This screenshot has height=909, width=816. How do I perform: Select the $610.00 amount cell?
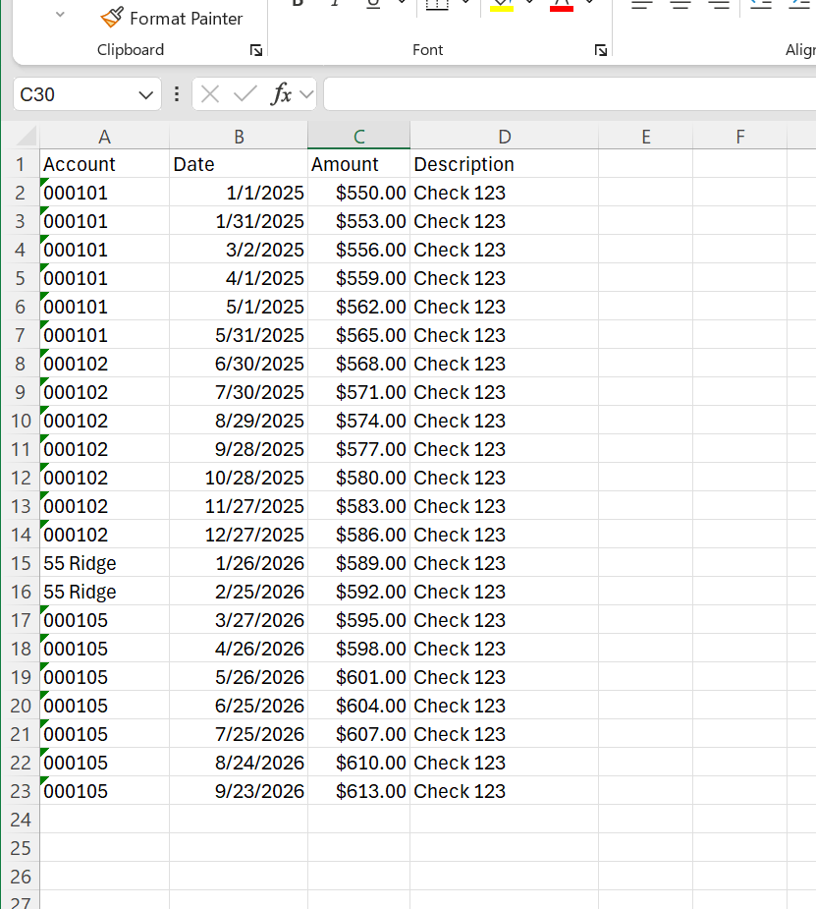click(x=359, y=763)
